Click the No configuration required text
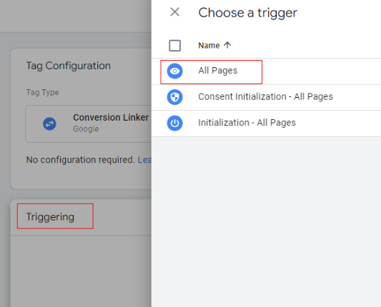Screen dimensions: 381x307 81,160
